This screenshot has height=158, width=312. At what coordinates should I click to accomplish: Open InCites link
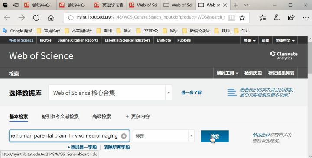coord(45,40)
